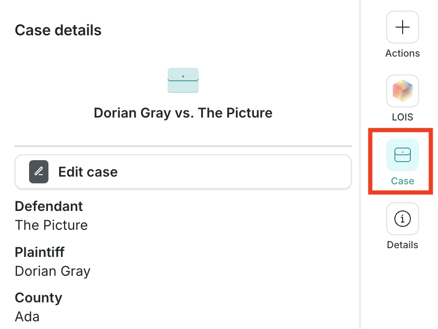The width and height of the screenshot is (438, 329).
Task: Select the Case briefcase icon in sidebar
Action: pos(402,155)
